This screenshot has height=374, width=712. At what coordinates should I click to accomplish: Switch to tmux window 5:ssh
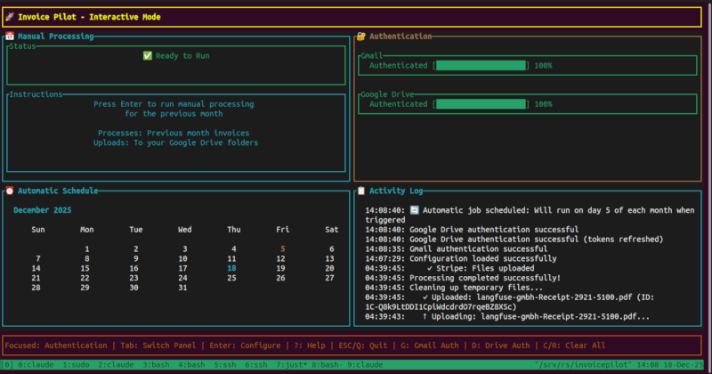(x=225, y=364)
